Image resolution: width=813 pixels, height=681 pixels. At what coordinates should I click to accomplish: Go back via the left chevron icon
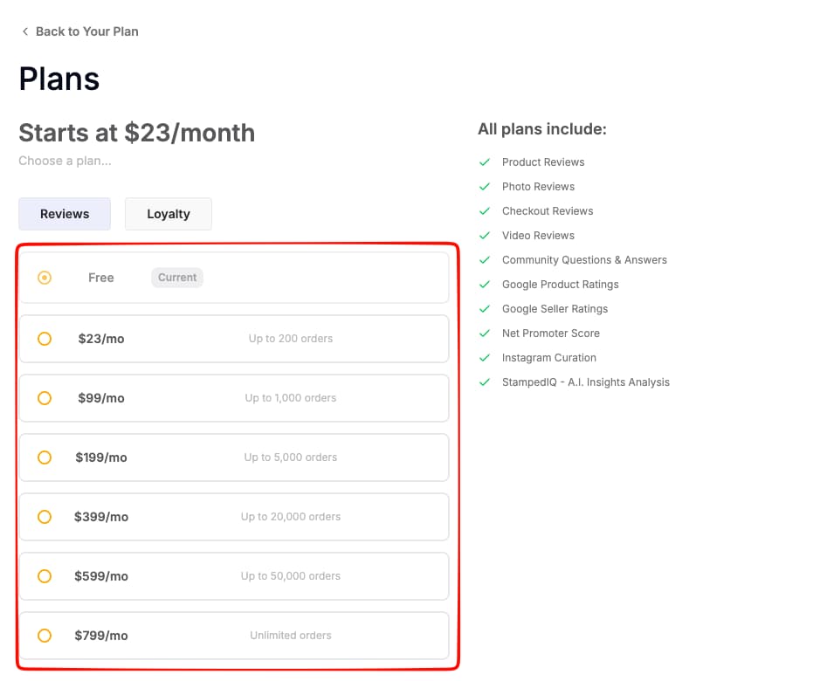pos(24,31)
